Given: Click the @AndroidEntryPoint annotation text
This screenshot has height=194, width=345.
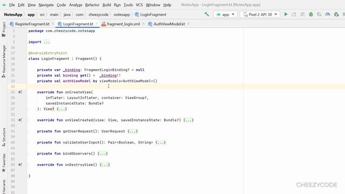Looking at the screenshot, I should (48, 53).
